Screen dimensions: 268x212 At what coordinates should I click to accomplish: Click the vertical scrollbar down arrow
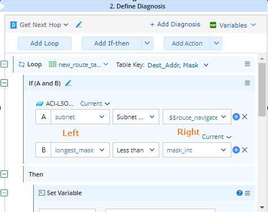pos(262,208)
